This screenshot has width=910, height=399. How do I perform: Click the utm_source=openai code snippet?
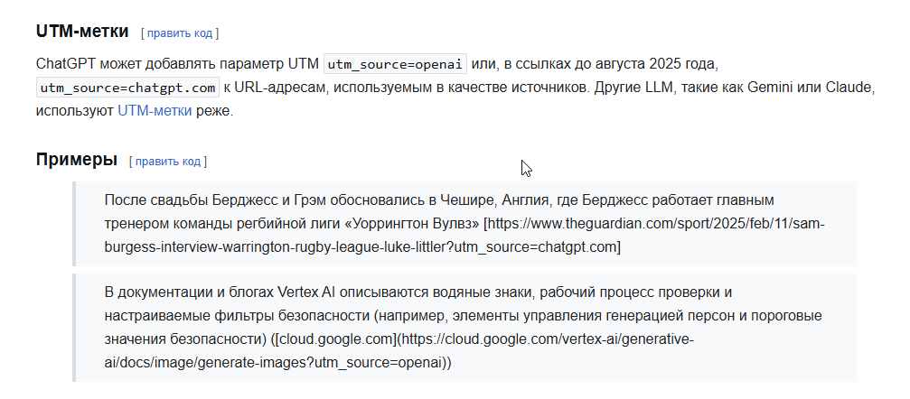(x=395, y=65)
